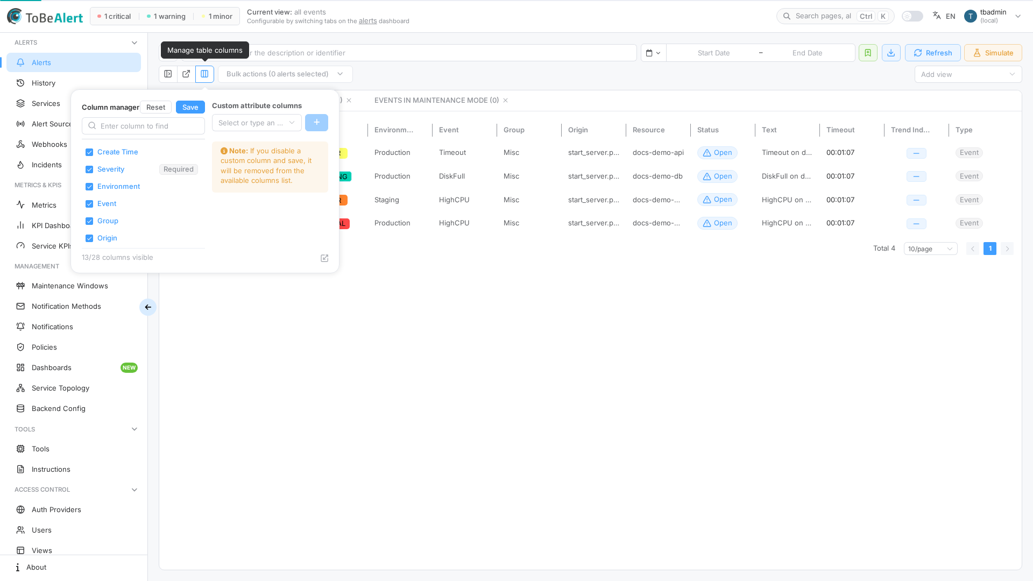Select Dashboards menu item
The height and width of the screenshot is (581, 1033).
74,367
